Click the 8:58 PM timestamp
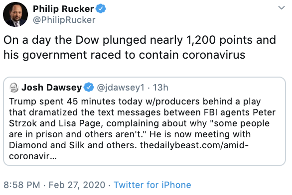The height and width of the screenshot is (195, 292). [x=22, y=185]
